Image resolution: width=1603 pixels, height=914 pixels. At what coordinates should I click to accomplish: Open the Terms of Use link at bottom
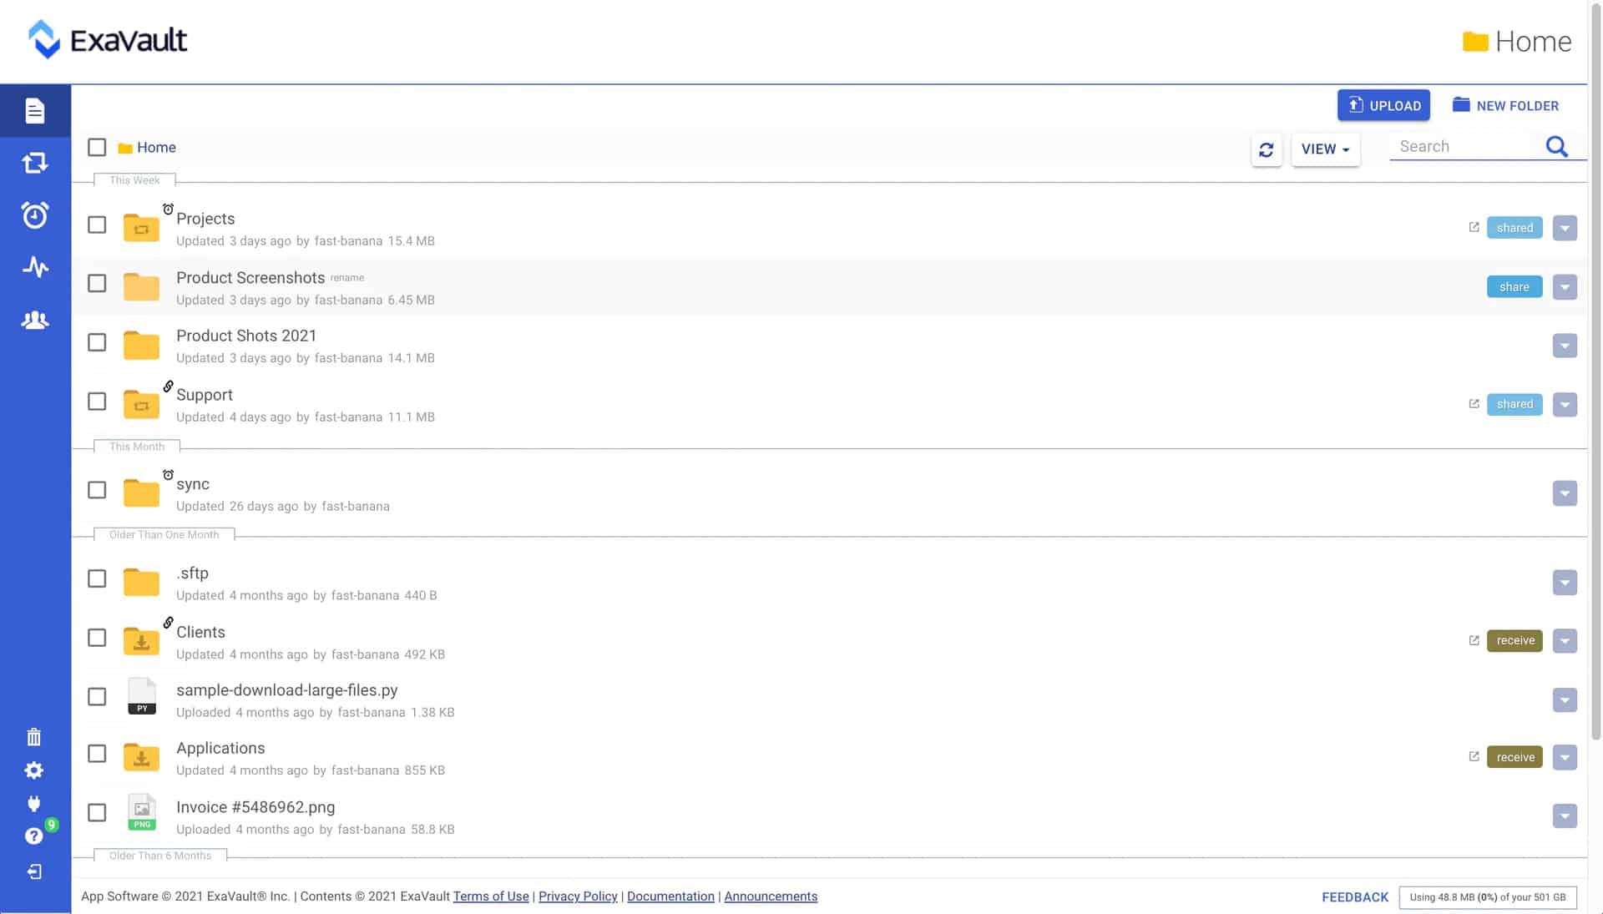point(491,896)
